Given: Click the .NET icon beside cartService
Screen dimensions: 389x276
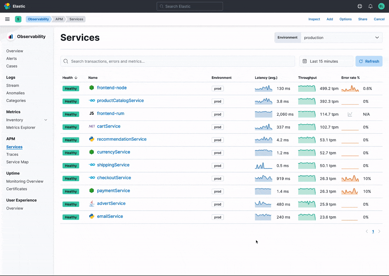Looking at the screenshot, I should [x=91, y=126].
